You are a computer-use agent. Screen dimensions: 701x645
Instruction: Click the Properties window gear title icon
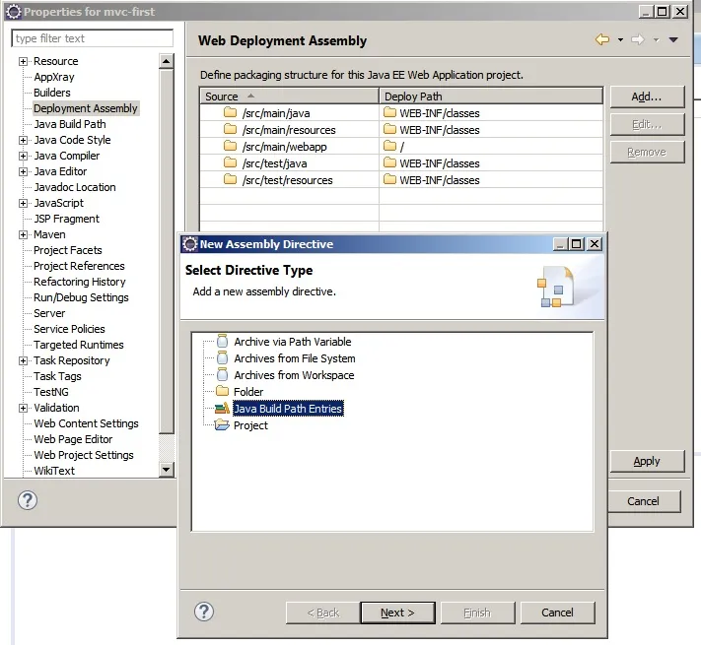(14, 12)
